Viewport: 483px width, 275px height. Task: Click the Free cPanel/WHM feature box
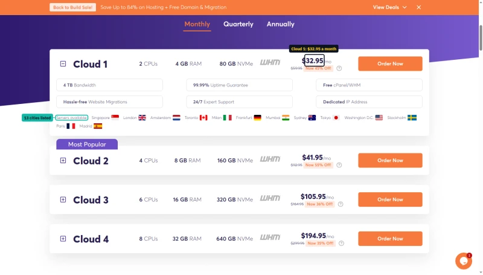tap(369, 85)
